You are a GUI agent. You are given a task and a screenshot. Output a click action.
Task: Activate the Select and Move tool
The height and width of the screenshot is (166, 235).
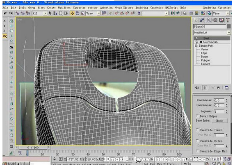73,14
